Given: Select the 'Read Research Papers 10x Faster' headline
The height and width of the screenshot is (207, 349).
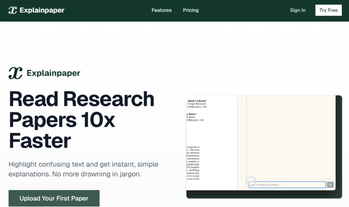Looking at the screenshot, I should 81,120.
